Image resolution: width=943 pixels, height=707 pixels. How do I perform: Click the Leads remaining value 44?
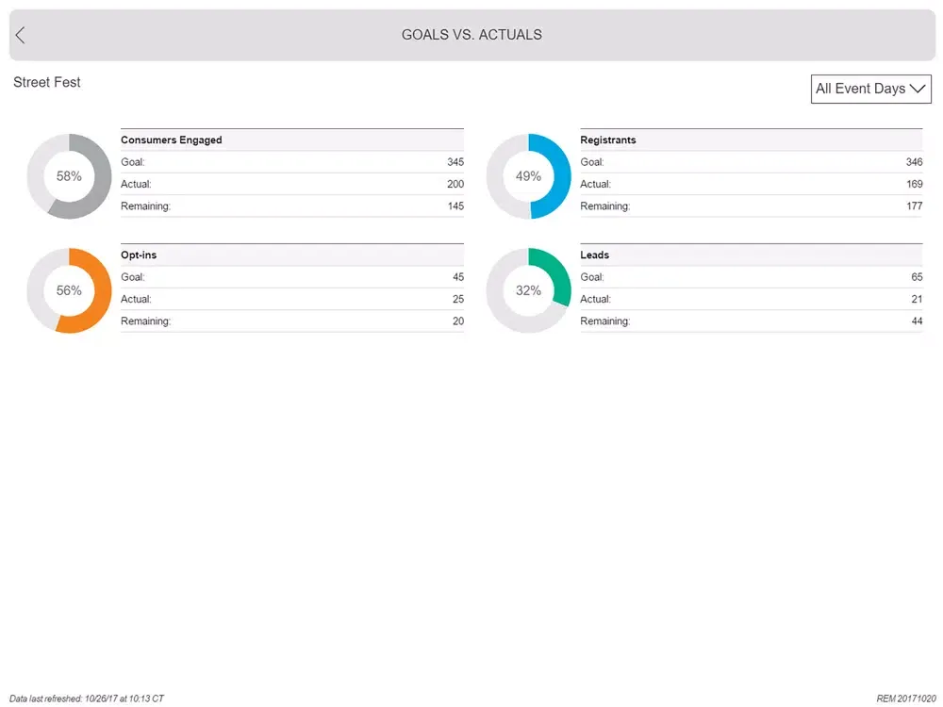917,321
